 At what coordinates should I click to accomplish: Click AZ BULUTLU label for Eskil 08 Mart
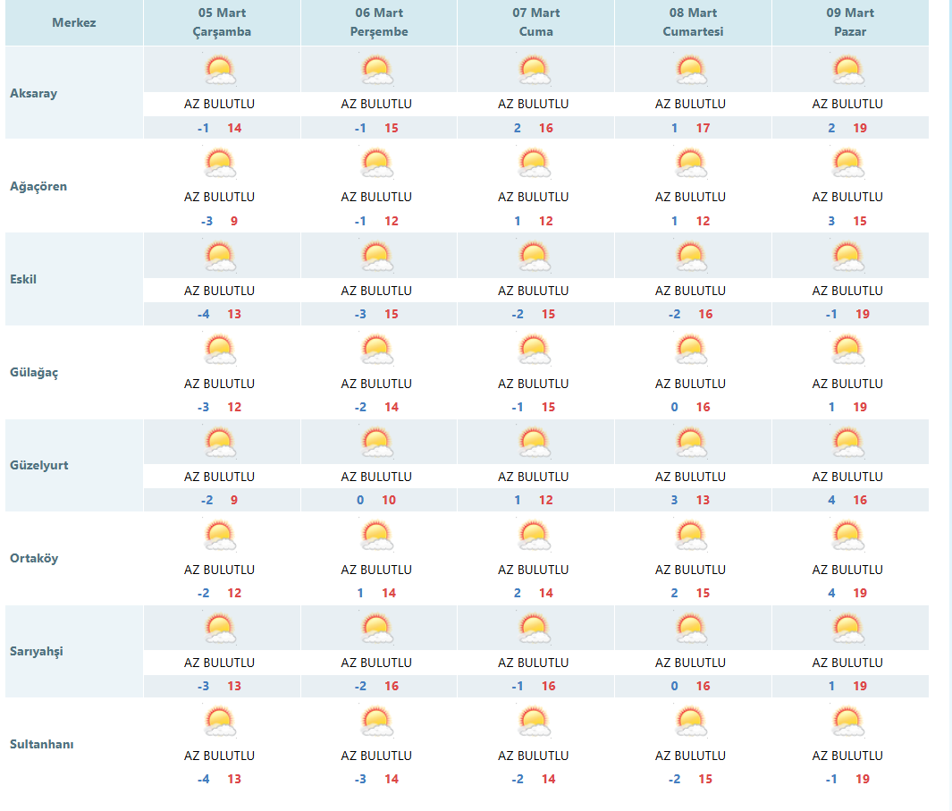pos(690,291)
